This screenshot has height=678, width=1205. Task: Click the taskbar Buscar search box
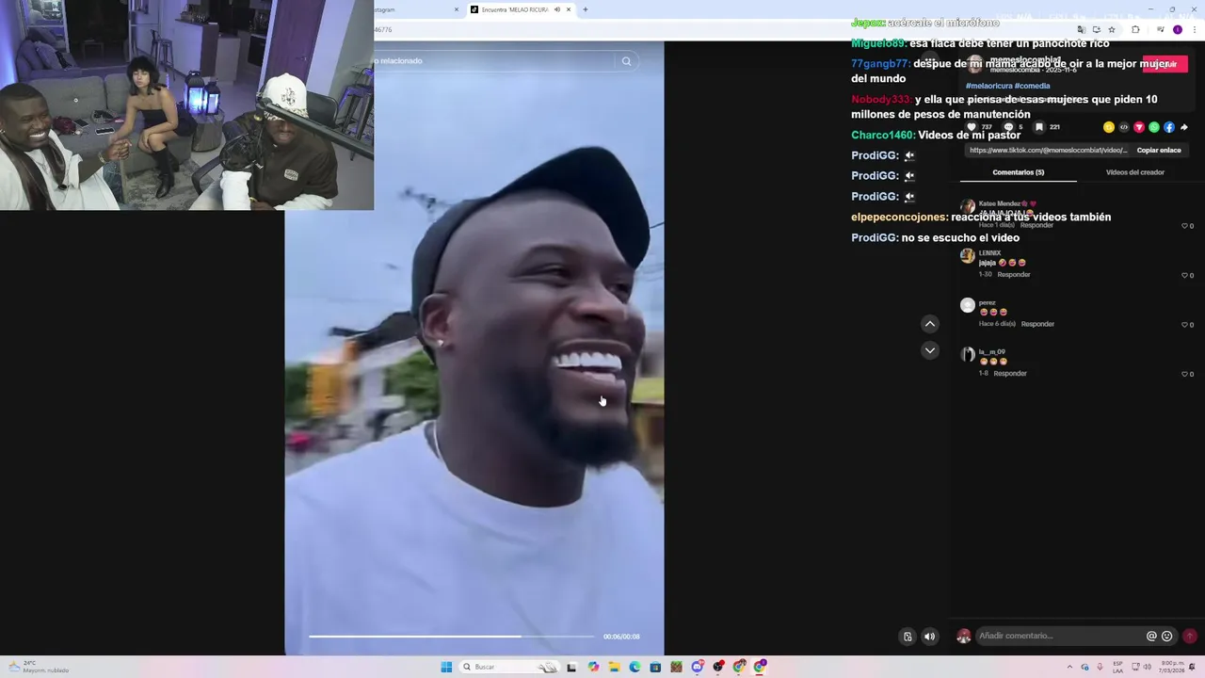pyautogui.click(x=508, y=667)
